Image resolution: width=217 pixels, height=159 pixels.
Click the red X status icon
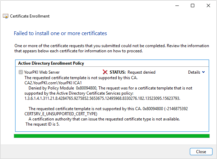(x=105, y=72)
